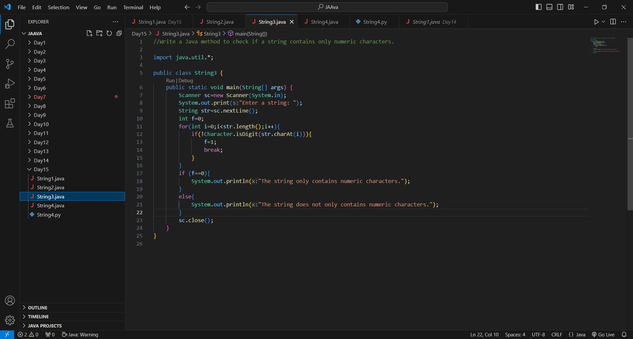This screenshot has width=633, height=339.
Task: Open the Customize Layout button
Action: (x=571, y=7)
